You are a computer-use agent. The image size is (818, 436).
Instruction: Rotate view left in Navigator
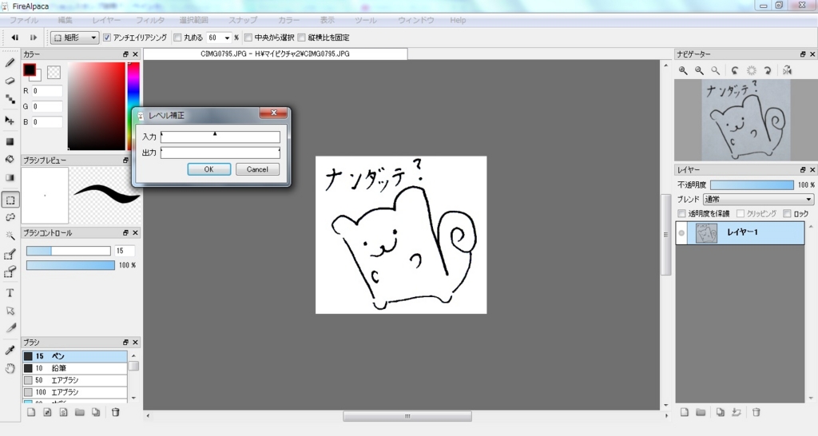pyautogui.click(x=735, y=70)
